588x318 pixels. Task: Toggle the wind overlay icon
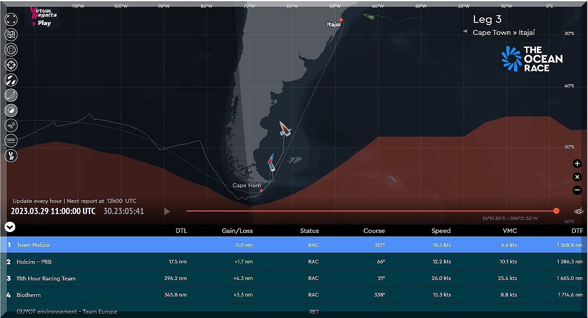(11, 125)
